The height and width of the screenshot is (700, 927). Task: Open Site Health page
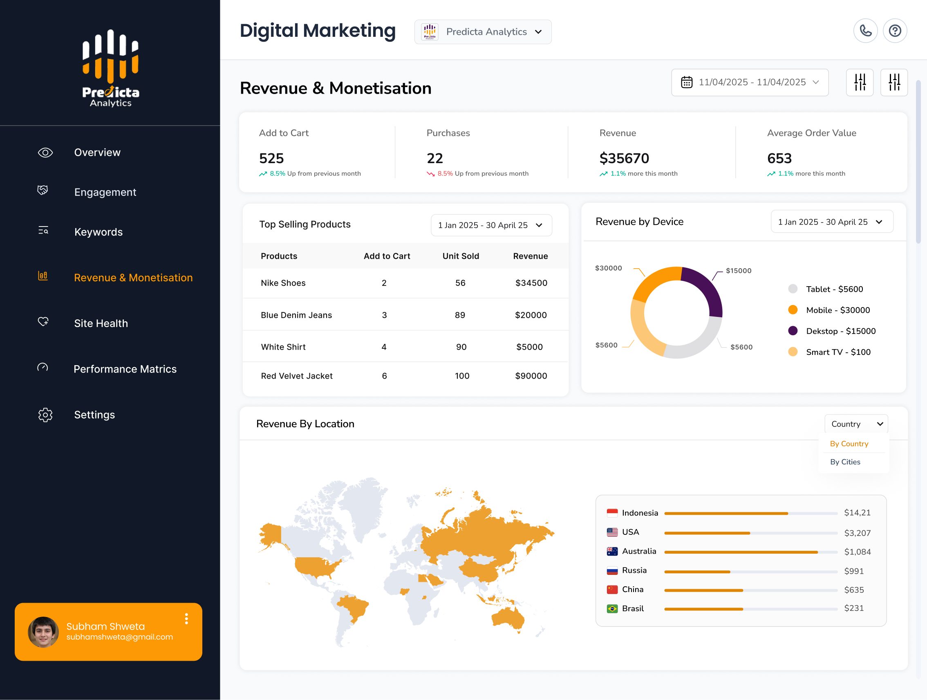click(101, 323)
